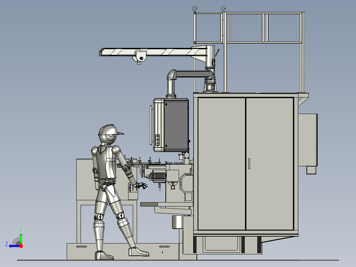Pick the cabinet door handle
This screenshot has width=356, height=267.
click(x=249, y=164)
